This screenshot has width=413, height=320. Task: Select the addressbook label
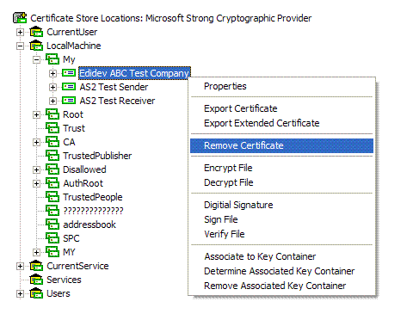tap(89, 225)
